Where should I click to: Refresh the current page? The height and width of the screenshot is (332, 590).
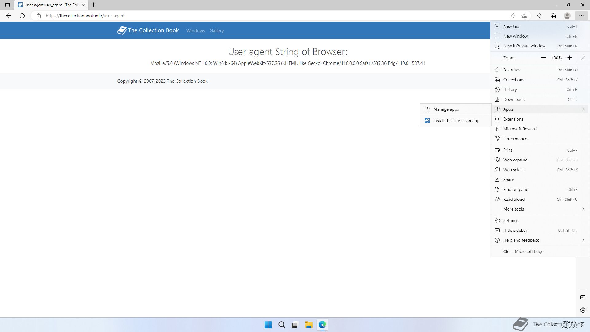pyautogui.click(x=22, y=16)
